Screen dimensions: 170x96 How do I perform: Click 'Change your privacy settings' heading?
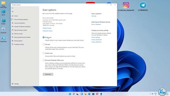point(100,30)
